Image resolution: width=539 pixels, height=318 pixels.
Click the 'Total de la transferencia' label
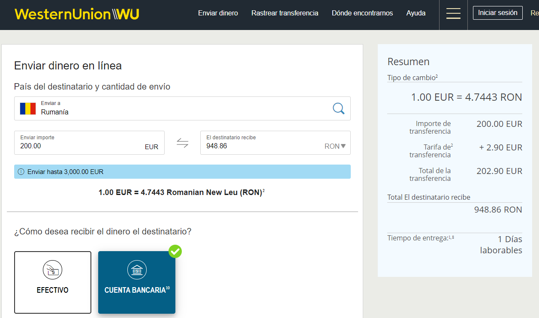430,174
